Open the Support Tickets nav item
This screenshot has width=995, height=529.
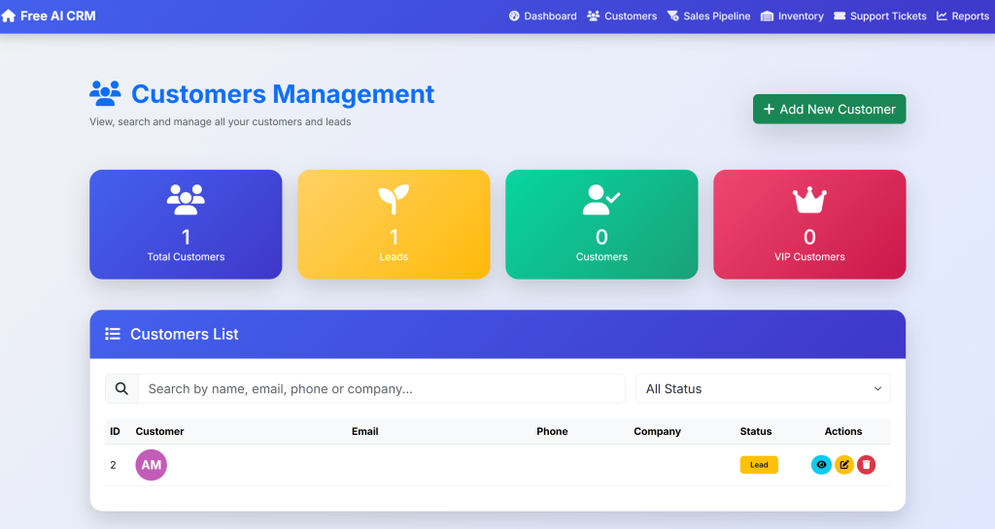(880, 16)
